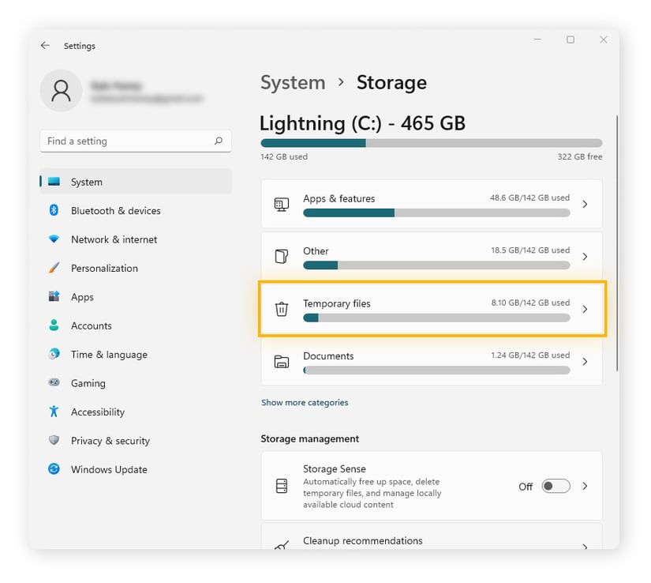Click the back arrow next to Settings

[x=45, y=46]
